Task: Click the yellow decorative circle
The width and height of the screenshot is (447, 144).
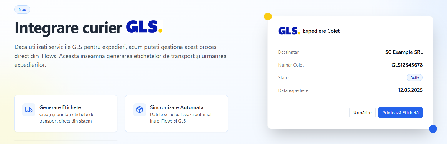Action: tap(268, 16)
